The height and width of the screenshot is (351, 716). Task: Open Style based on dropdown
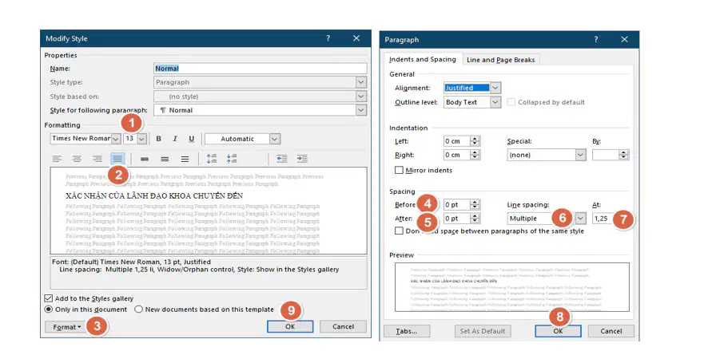(361, 97)
